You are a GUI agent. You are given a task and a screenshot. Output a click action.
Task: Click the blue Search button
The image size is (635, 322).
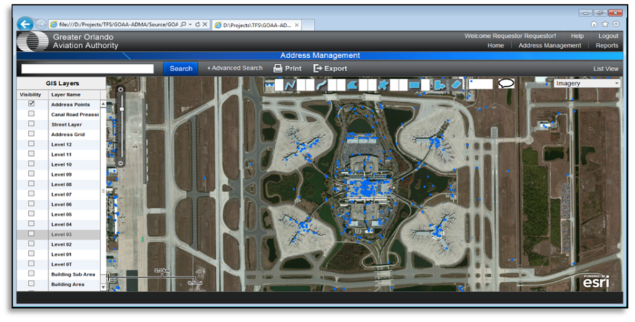click(180, 69)
